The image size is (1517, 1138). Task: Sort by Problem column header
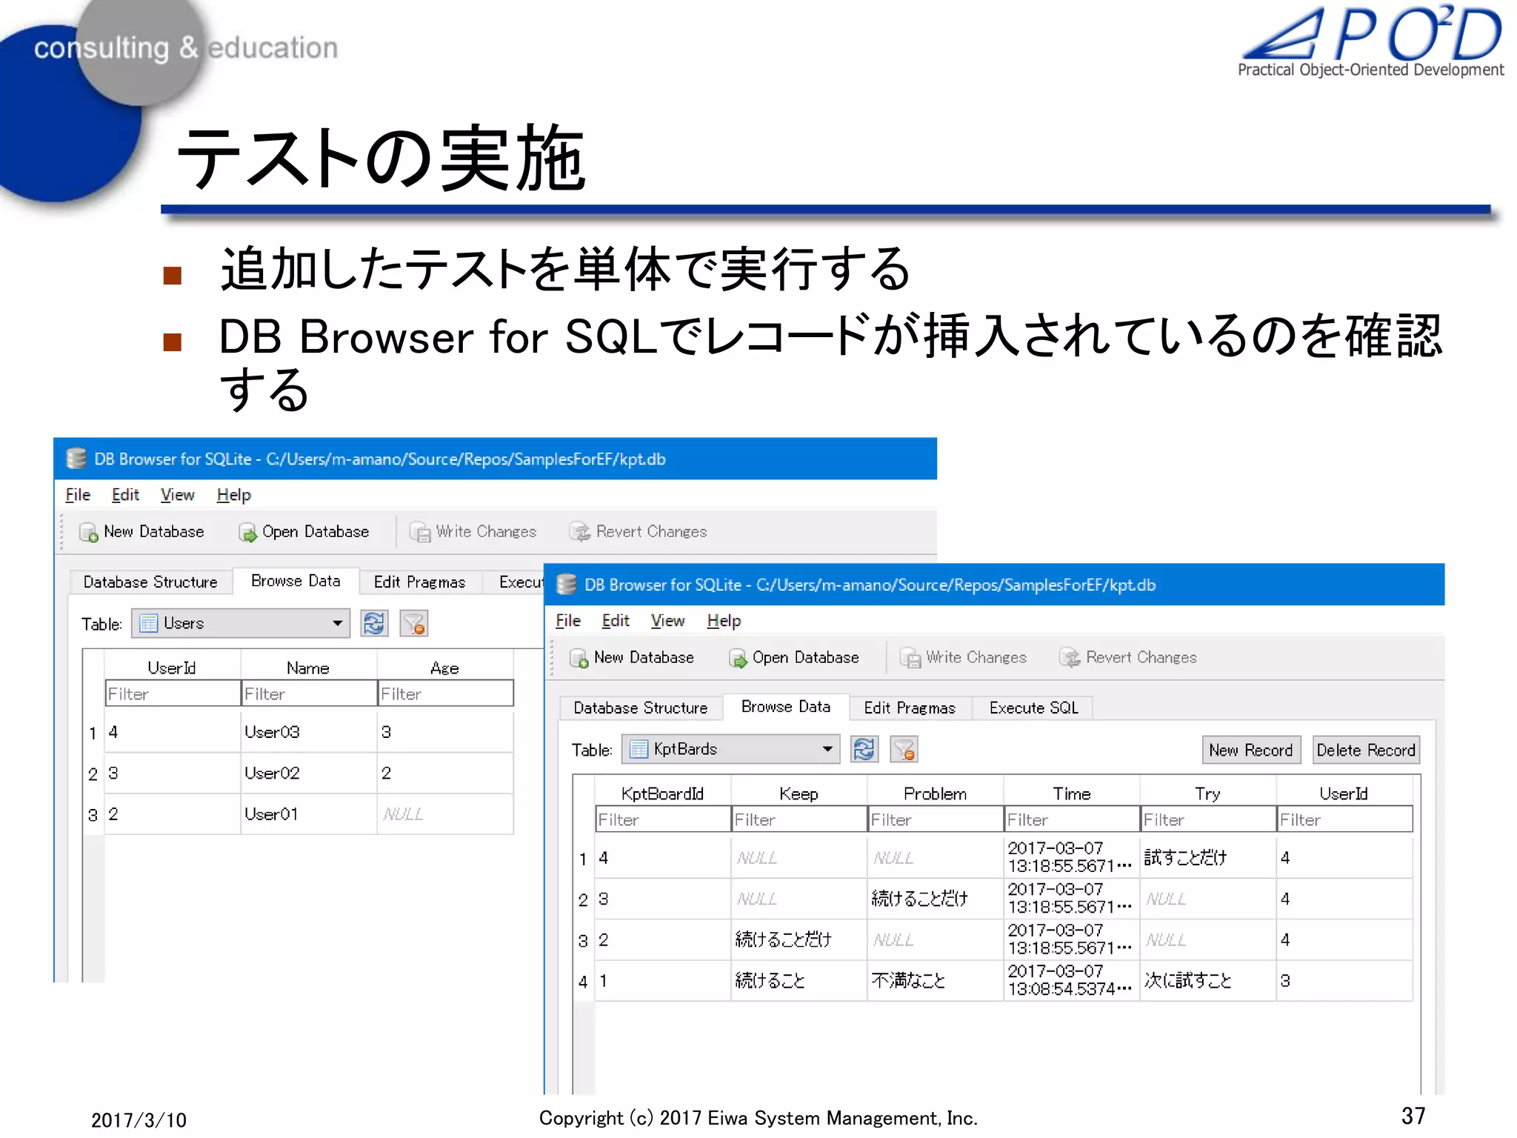[x=936, y=793]
